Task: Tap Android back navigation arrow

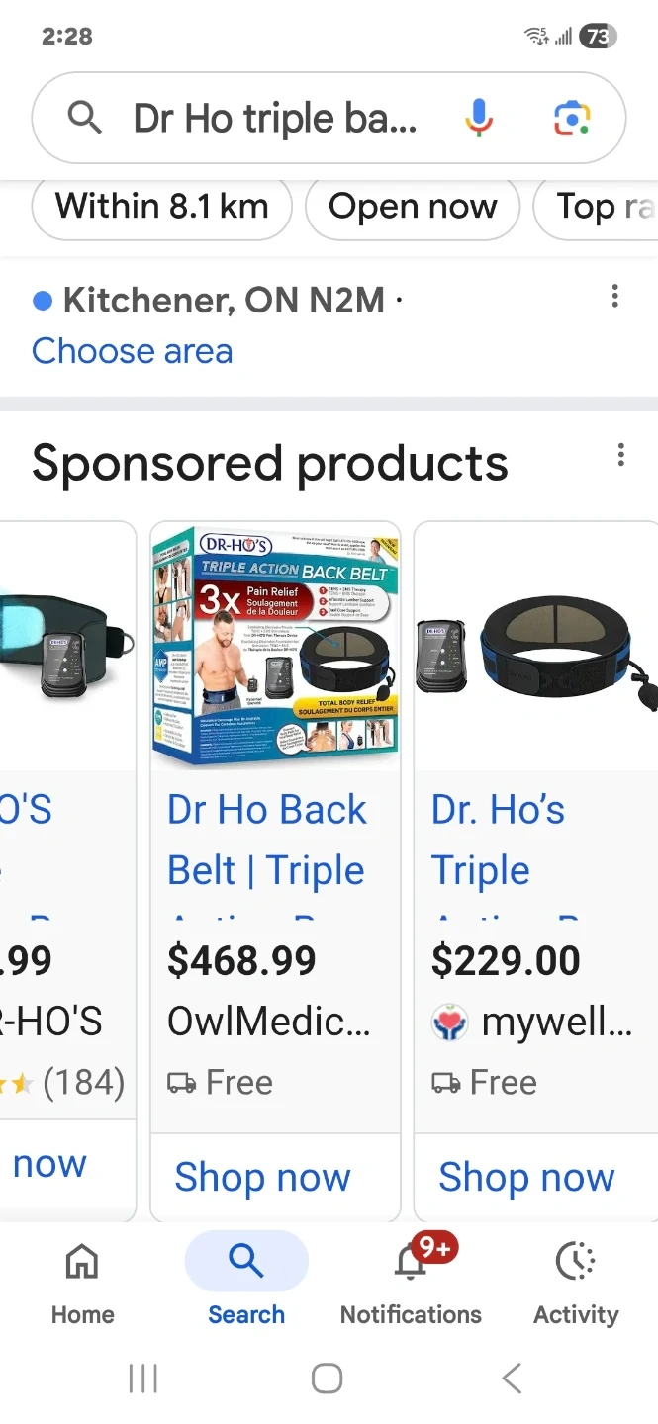Action: pos(512,1378)
